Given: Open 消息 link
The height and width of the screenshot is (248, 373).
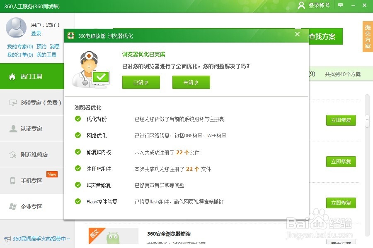Looking at the screenshot, I should click(54, 47).
